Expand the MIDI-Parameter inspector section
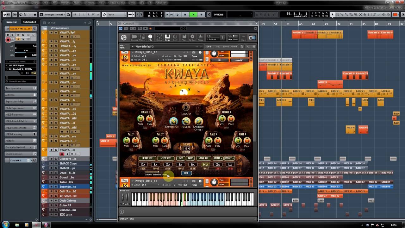This screenshot has width=405, height=228. pos(21,115)
